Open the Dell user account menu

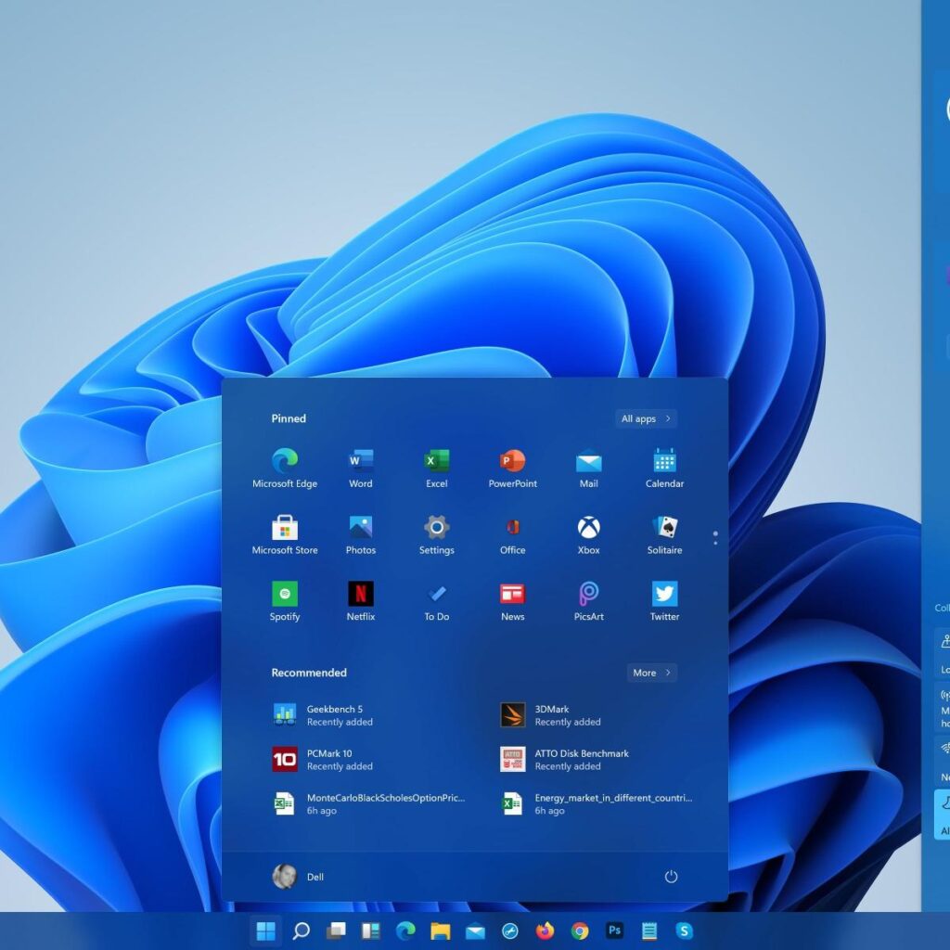299,877
